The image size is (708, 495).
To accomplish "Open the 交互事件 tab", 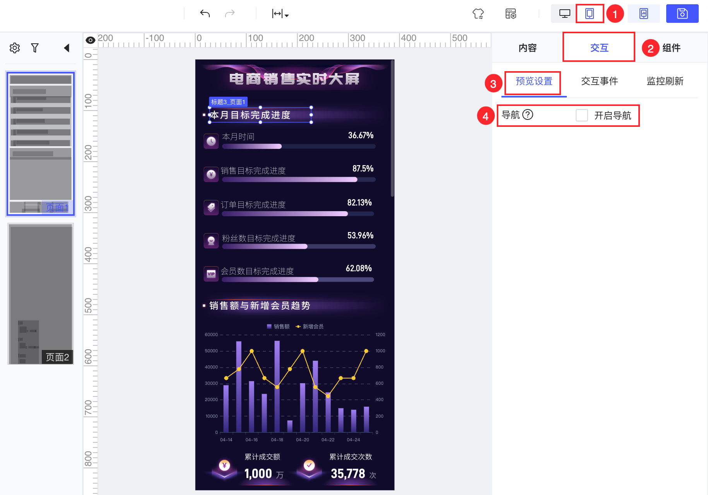I will (x=599, y=81).
